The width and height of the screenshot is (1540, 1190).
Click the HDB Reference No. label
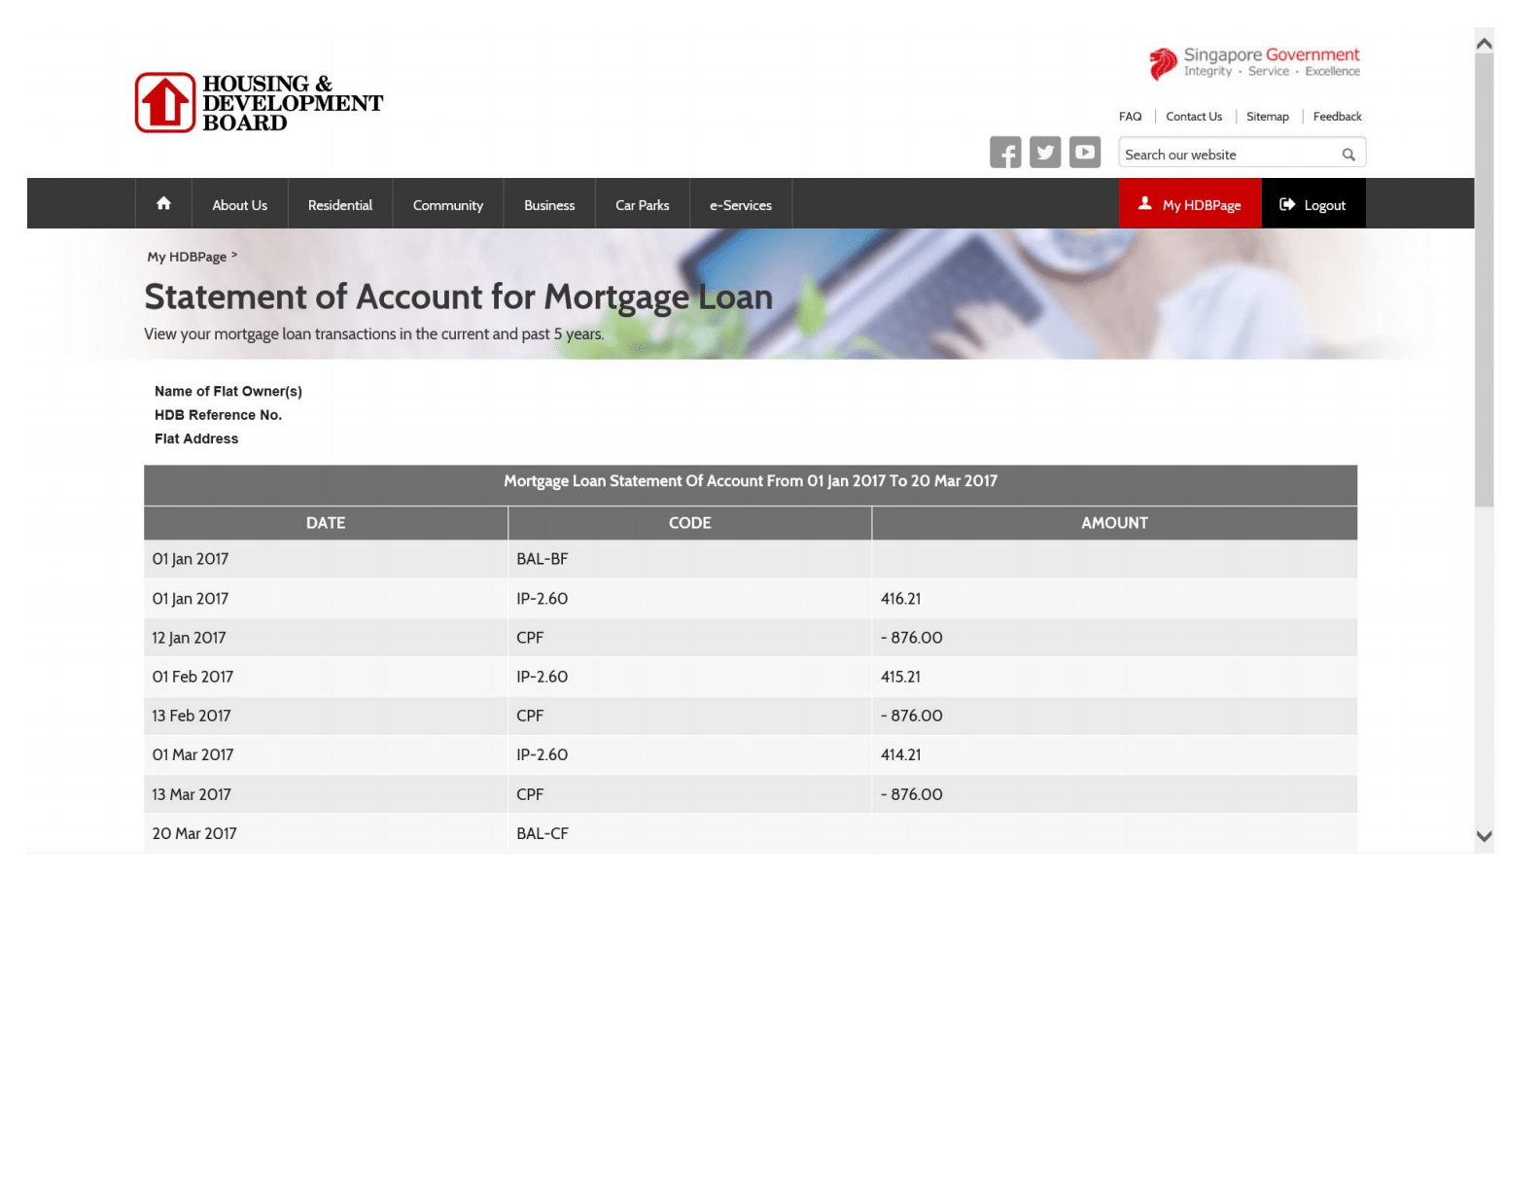tap(218, 415)
